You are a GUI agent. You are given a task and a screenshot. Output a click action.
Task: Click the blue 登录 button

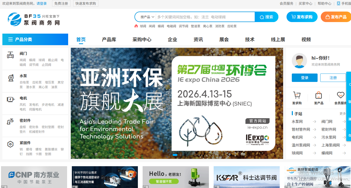304,78
